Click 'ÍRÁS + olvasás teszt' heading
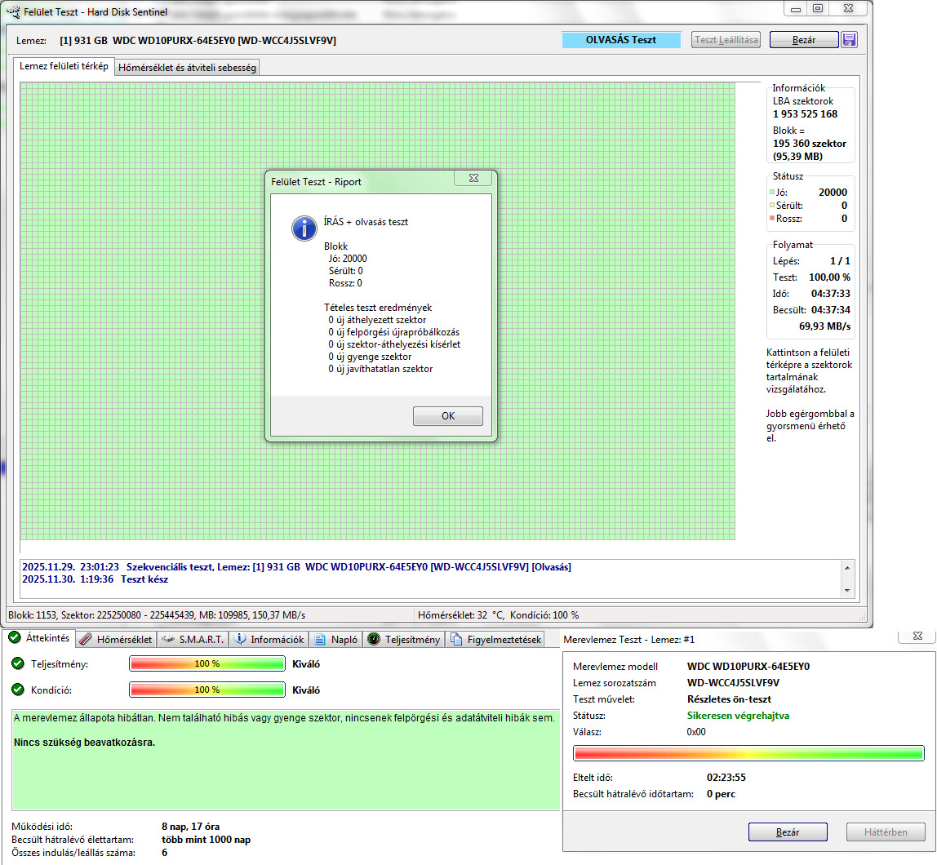The image size is (937, 865). 366,222
